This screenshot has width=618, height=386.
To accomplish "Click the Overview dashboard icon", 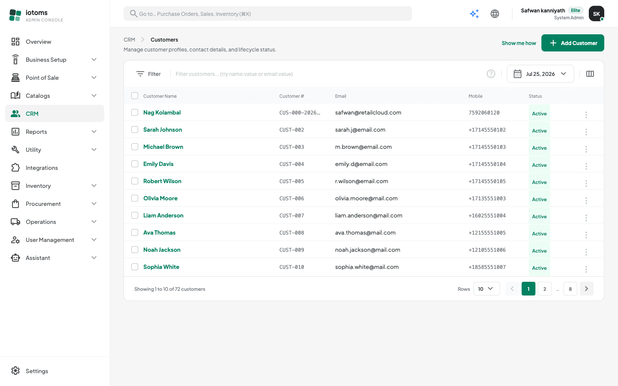I will tap(15, 42).
